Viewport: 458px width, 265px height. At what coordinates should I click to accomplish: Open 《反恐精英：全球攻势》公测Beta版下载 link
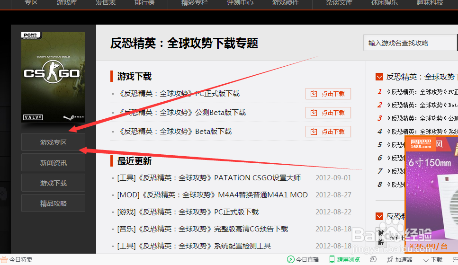[x=182, y=113]
